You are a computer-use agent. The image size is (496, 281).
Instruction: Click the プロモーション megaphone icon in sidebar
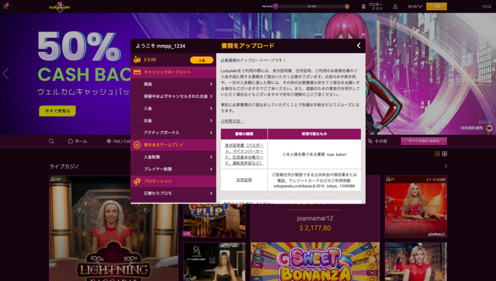(137, 181)
